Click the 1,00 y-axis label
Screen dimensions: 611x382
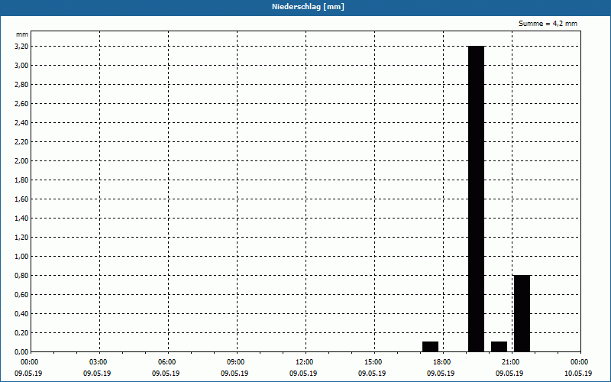[21, 257]
